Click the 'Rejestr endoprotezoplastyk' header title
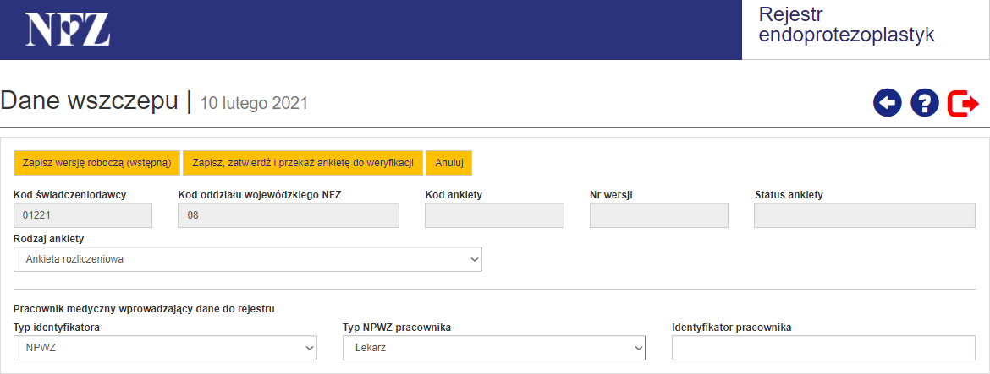 pyautogui.click(x=846, y=25)
